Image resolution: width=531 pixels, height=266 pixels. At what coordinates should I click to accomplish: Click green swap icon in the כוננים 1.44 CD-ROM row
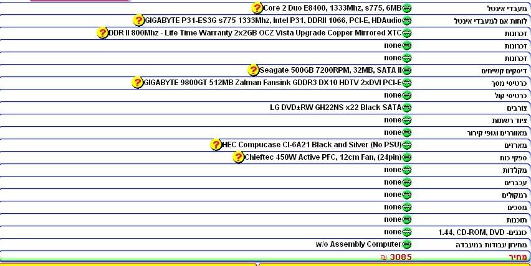(407, 232)
